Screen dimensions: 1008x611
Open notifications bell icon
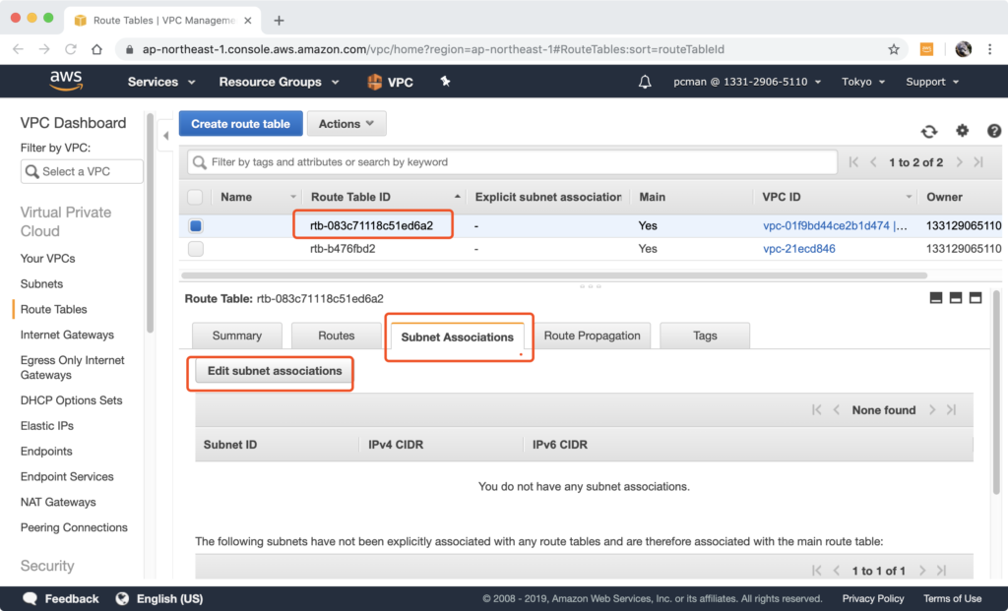[644, 82]
